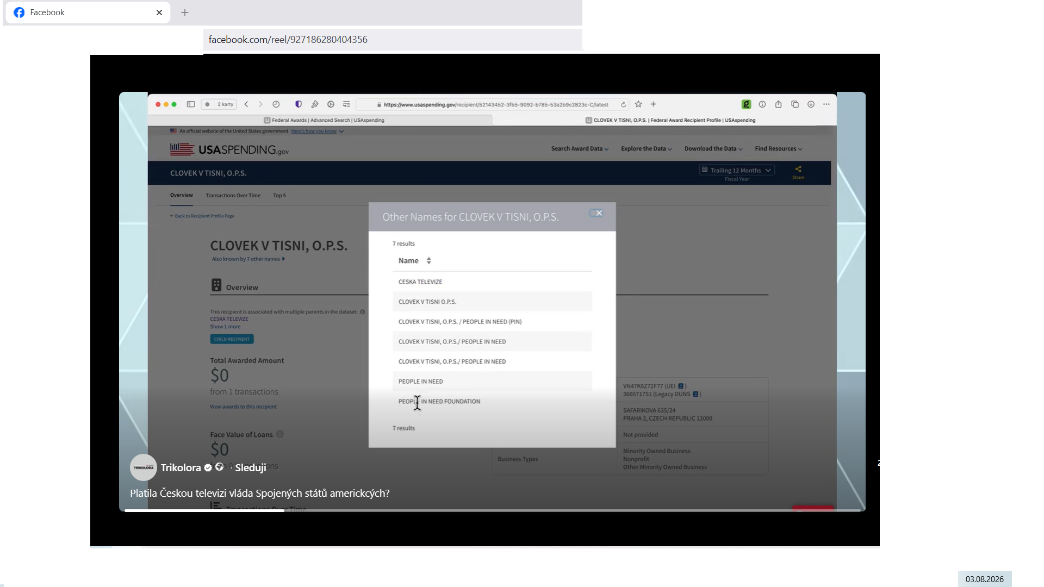The width and height of the screenshot is (1044, 587).
Task: Click the public globe icon beside Trikolora
Action: tap(220, 467)
